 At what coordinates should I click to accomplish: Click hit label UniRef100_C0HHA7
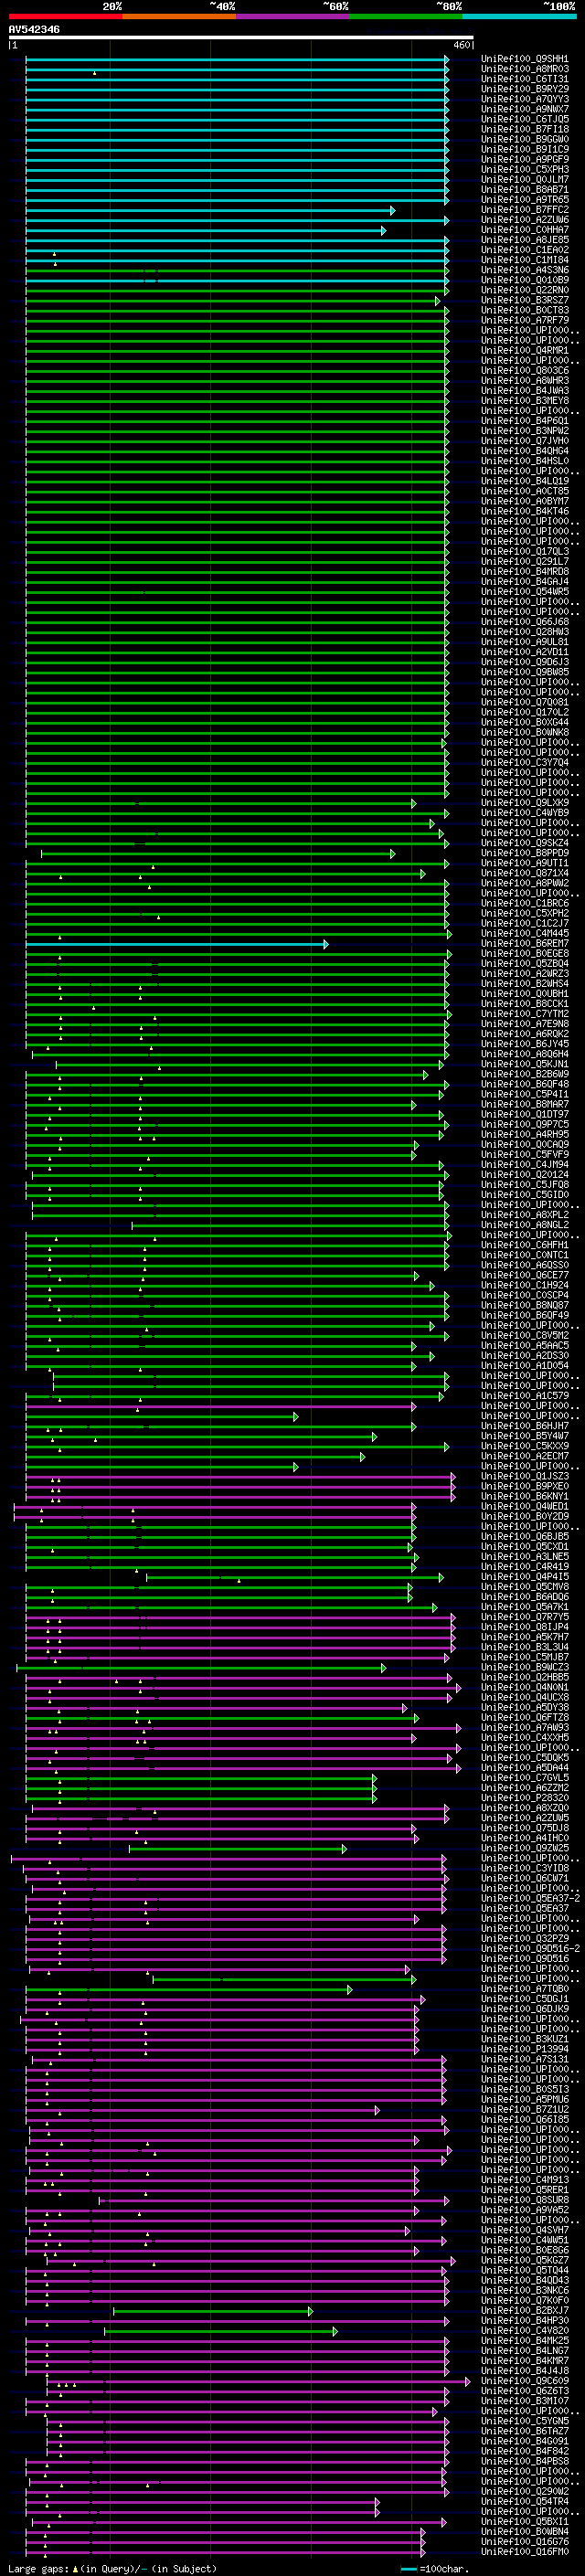525,230
